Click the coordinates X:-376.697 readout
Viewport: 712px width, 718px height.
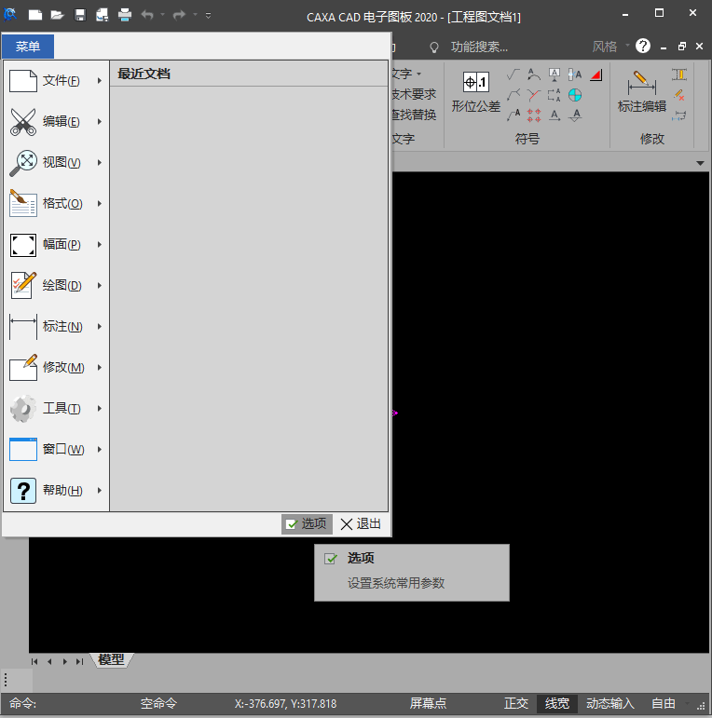(x=285, y=703)
